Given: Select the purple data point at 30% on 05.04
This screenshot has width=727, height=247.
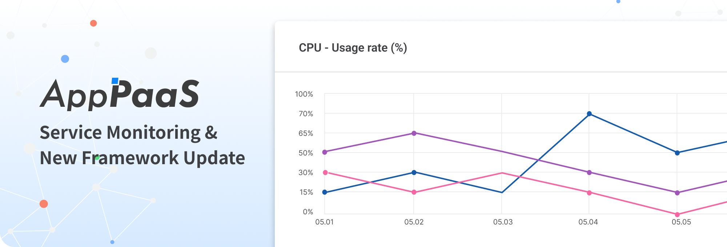Looking at the screenshot, I should coord(589,173).
